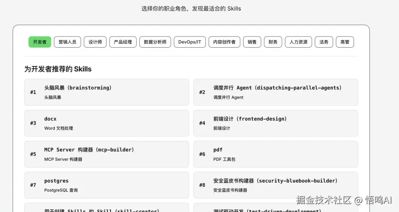Select the mcp-builder skill card
The image size is (399, 212).
point(107,154)
